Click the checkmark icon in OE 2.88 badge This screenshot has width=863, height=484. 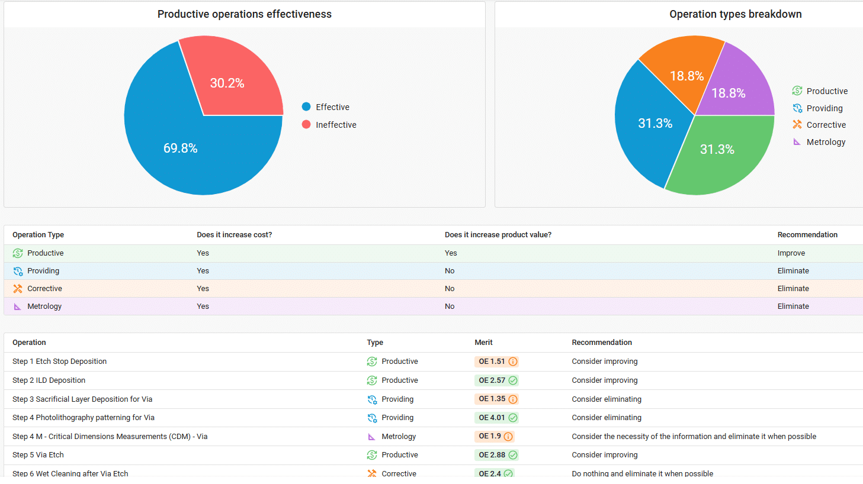click(x=513, y=455)
